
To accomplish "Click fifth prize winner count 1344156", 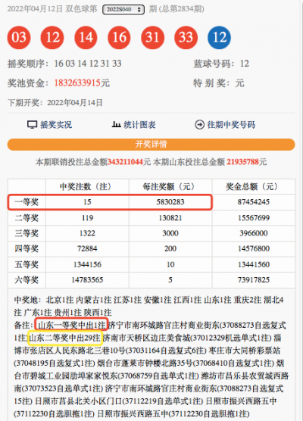I will click(87, 264).
